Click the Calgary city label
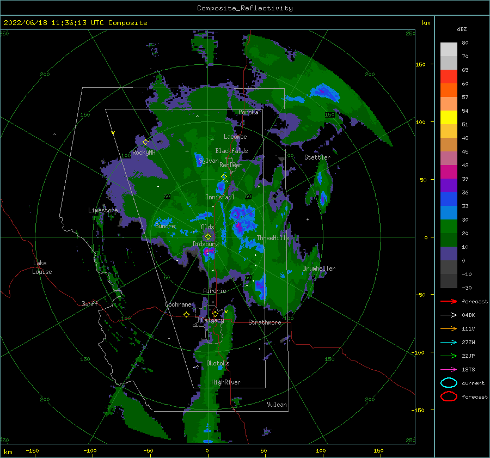The height and width of the screenshot is (458, 490). (x=212, y=320)
